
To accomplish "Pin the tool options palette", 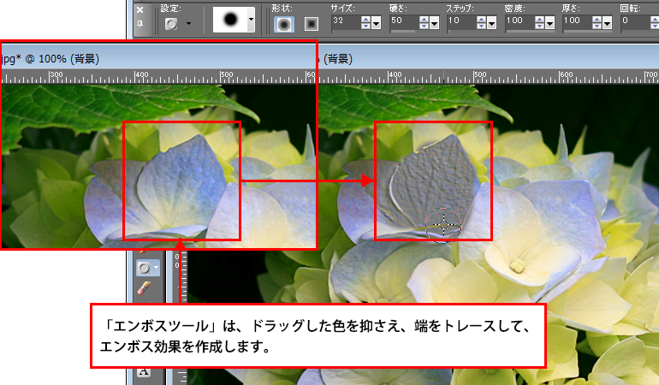I will pos(140,24).
